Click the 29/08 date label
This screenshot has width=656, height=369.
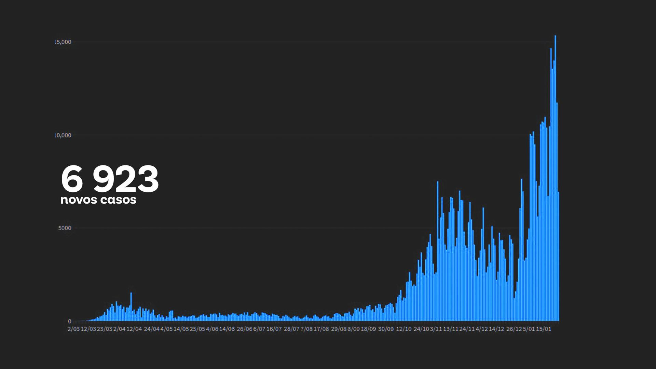[x=339, y=329]
